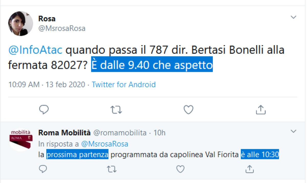Viewport: 307px width, 183px height.
Task: View Rosa's profile picture
Action: coord(20,23)
